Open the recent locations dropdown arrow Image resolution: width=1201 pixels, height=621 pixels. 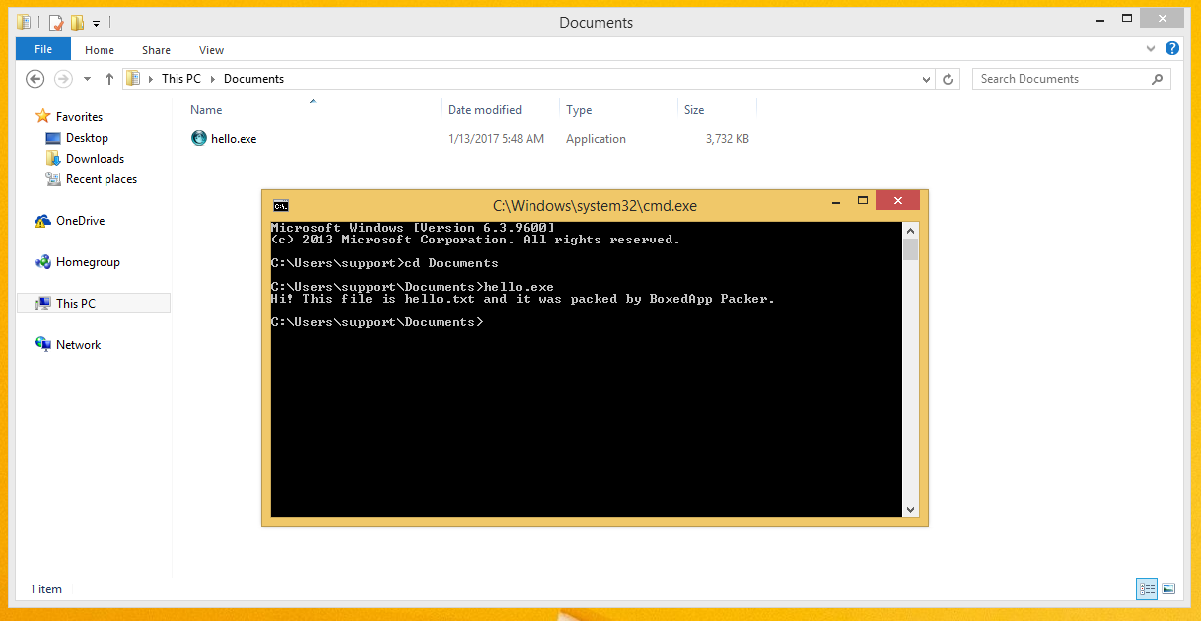(87, 79)
